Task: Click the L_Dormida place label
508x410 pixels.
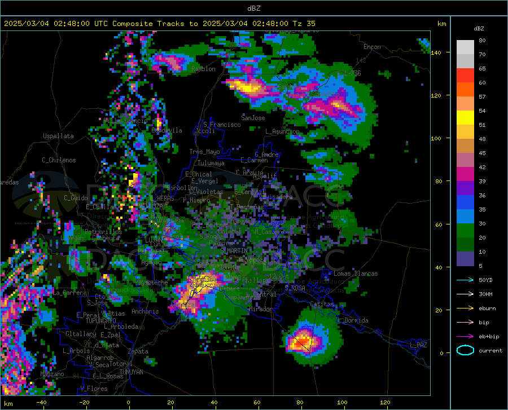Action: tap(353, 320)
